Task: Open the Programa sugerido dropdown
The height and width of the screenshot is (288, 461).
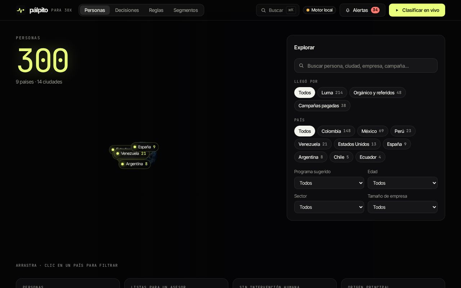Action: [x=329, y=183]
